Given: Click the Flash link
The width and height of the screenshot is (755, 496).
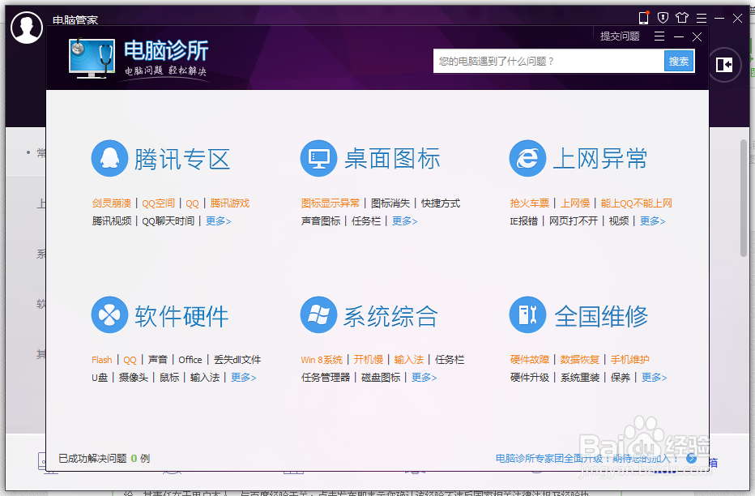Looking at the screenshot, I should (x=102, y=360).
